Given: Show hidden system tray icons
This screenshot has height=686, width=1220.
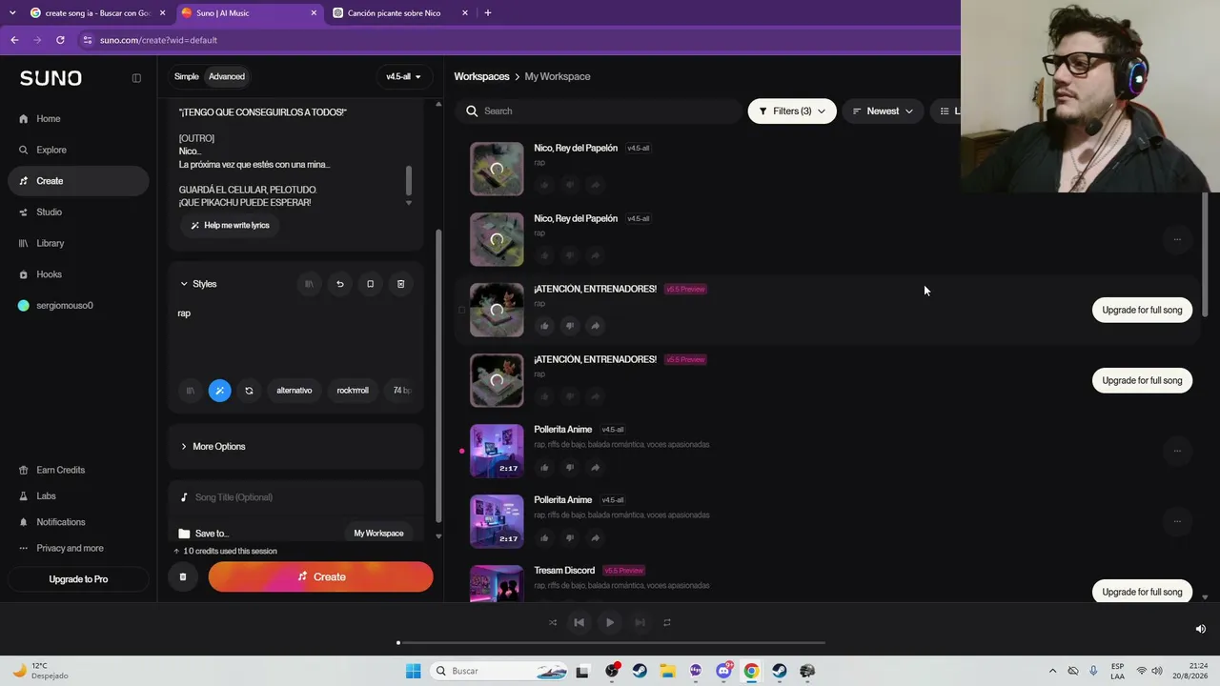Looking at the screenshot, I should coord(1052,671).
